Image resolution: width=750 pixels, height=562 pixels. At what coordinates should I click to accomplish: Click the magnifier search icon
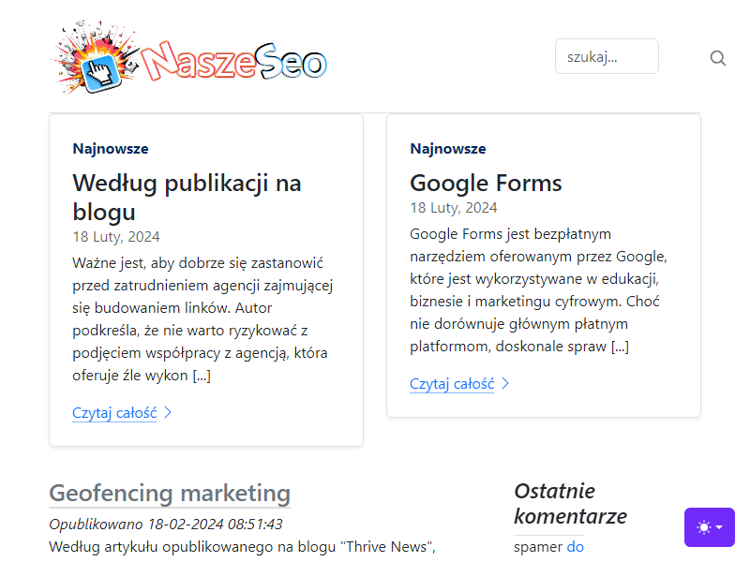[x=717, y=58]
